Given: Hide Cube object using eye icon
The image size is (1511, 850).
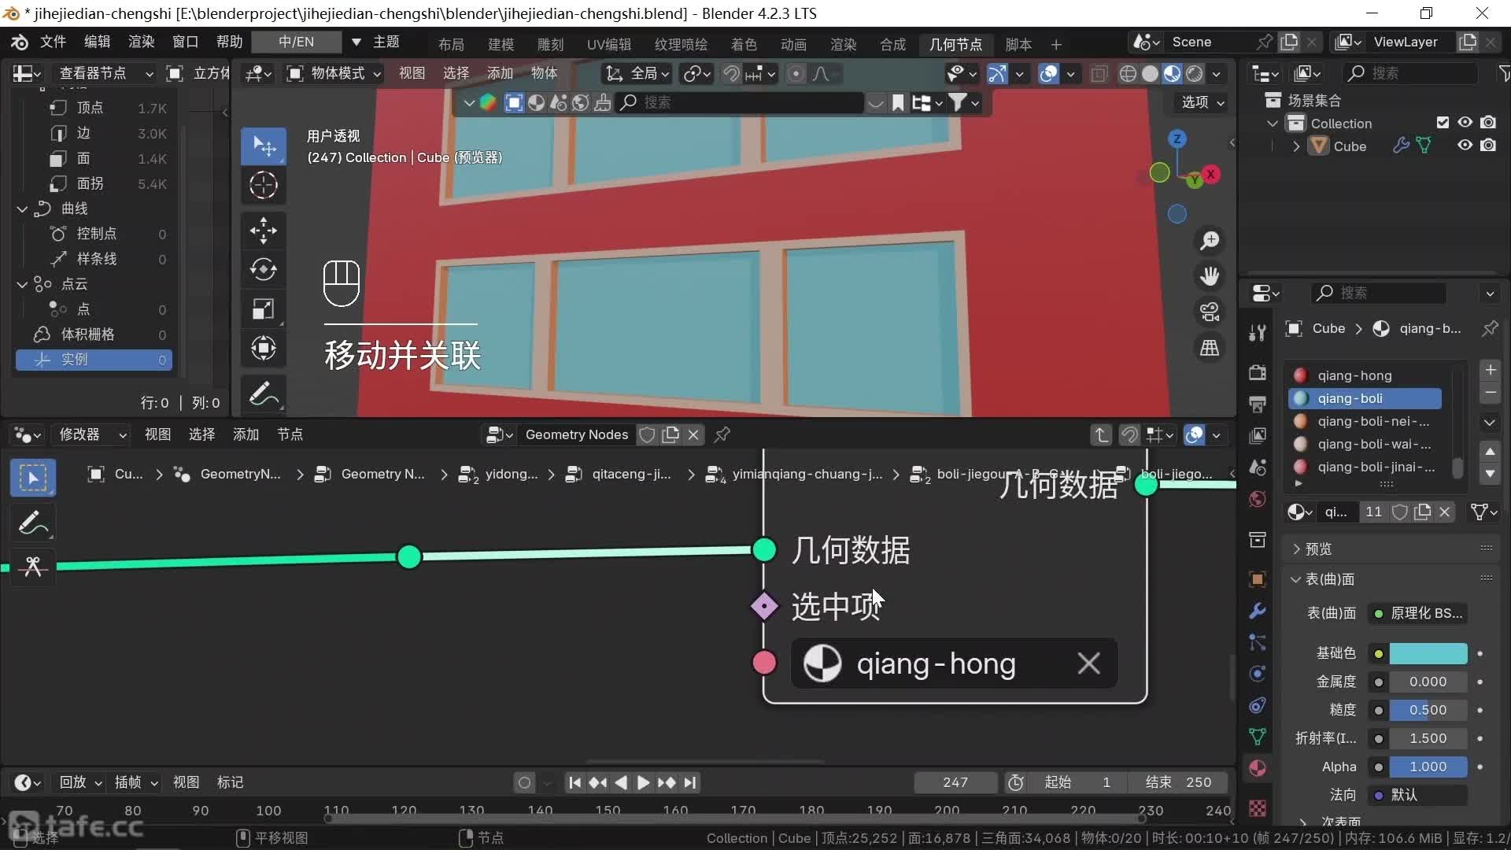Looking at the screenshot, I should (x=1465, y=146).
